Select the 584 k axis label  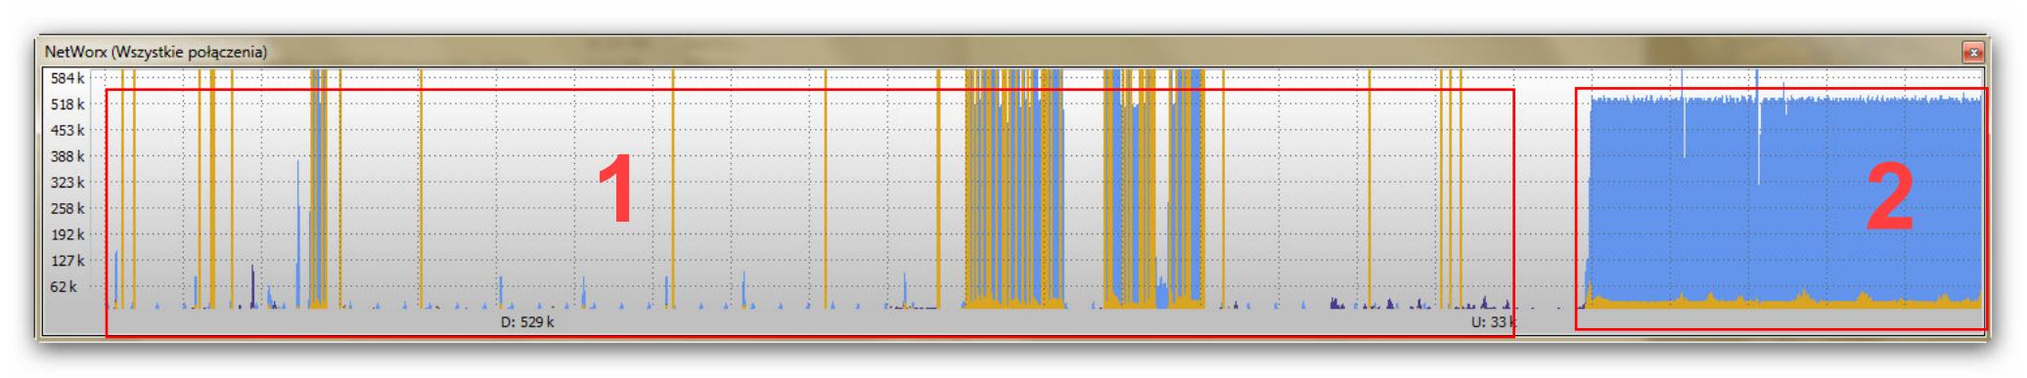pyautogui.click(x=68, y=78)
